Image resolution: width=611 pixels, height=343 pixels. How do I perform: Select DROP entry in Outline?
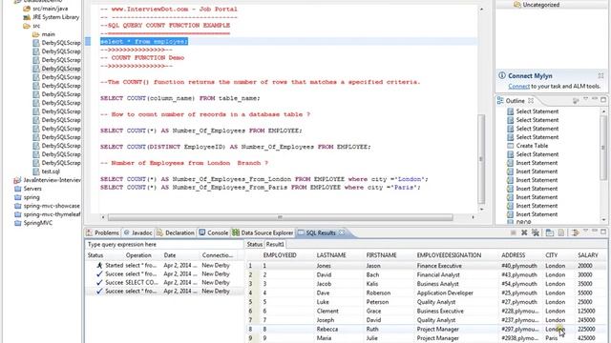pyautogui.click(x=523, y=222)
